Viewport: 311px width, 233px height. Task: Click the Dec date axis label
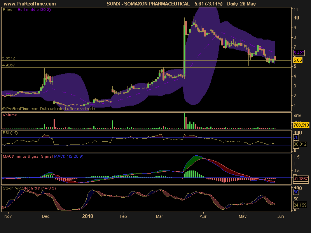(x=45, y=216)
